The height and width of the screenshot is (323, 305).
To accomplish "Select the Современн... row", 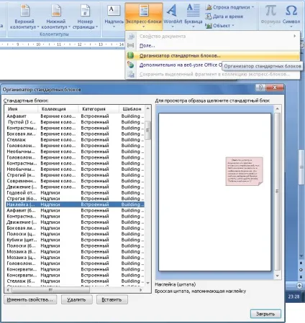I will click(x=75, y=181).
